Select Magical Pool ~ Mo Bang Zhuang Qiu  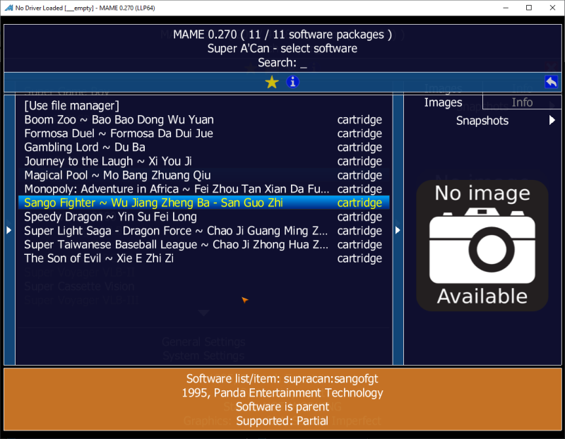tap(203, 175)
